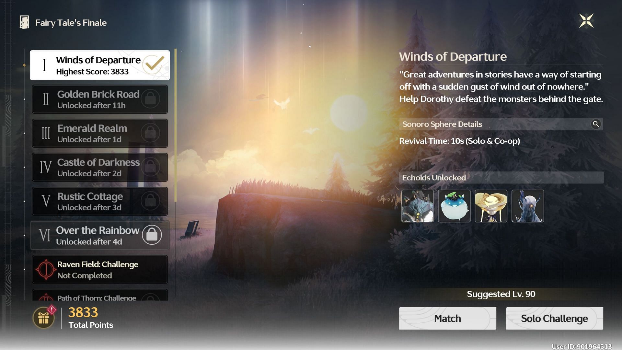
Task: Click the Solo Challenge button
Action: tap(554, 318)
